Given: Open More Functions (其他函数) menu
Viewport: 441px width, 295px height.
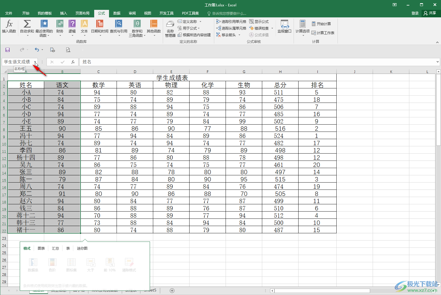Looking at the screenshot, I should pyautogui.click(x=154, y=28).
